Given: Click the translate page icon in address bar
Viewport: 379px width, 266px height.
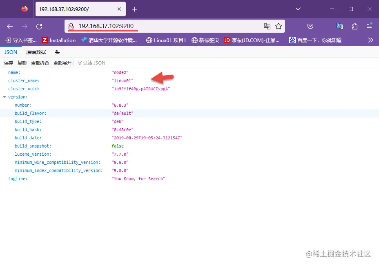Looking at the screenshot, I should tap(267, 26).
